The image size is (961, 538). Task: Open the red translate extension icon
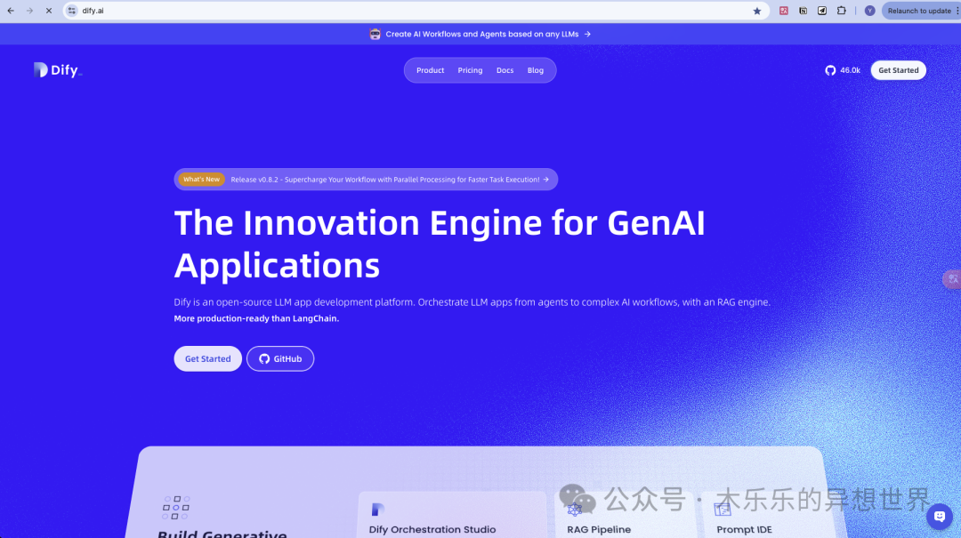(x=783, y=11)
